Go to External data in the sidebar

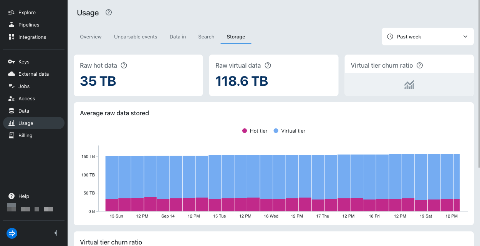click(x=34, y=74)
